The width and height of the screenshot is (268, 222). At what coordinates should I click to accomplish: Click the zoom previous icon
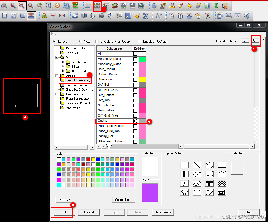(x=40, y=6)
